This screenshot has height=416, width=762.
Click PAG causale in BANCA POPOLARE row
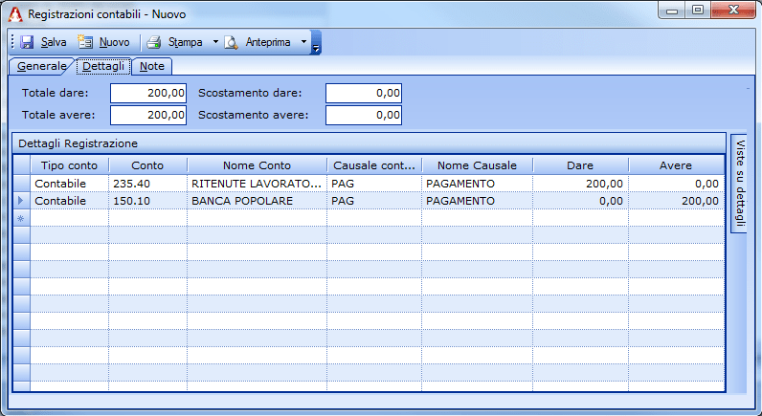374,201
